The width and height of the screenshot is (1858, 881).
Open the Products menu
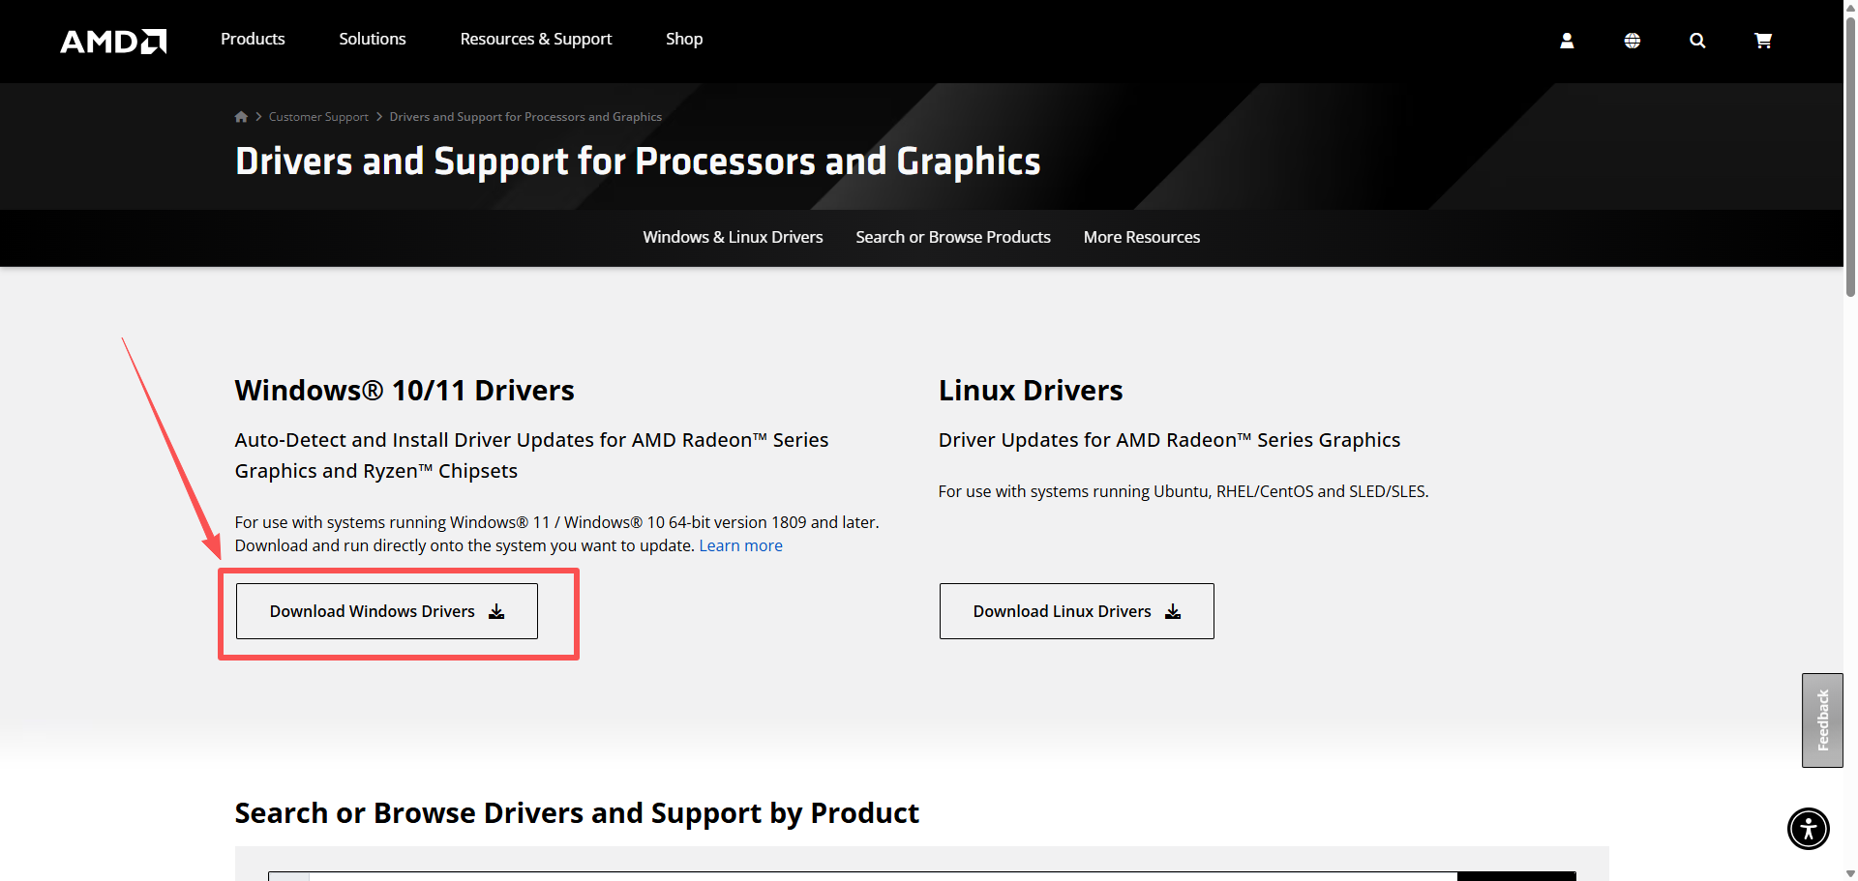pos(253,39)
